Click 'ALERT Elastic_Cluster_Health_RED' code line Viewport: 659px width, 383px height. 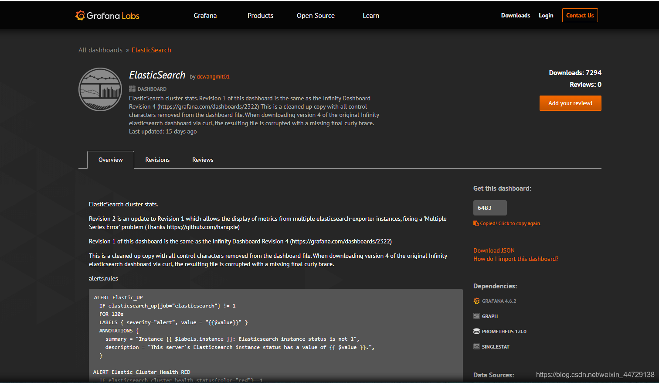142,372
